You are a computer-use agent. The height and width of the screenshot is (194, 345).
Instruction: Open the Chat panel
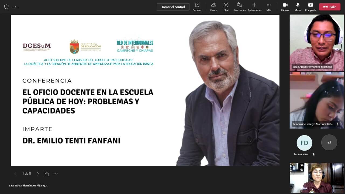click(x=226, y=7)
